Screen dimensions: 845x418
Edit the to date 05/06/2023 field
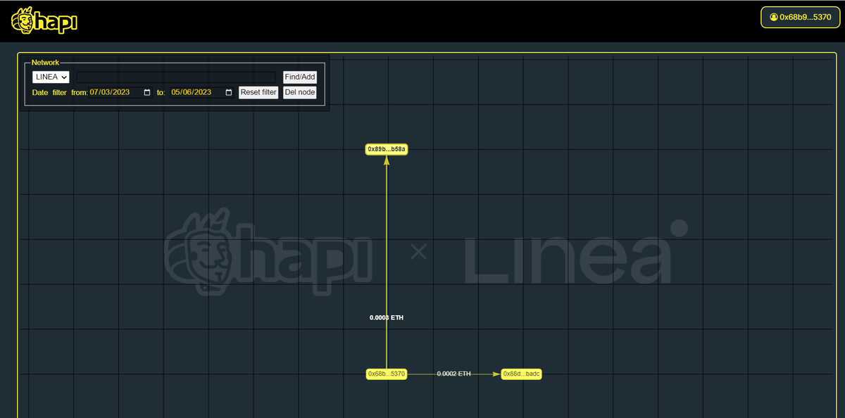(202, 92)
